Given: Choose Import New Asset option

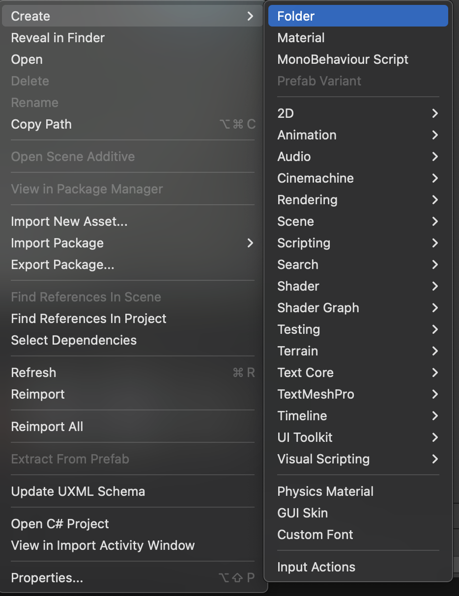Looking at the screenshot, I should click(69, 221).
